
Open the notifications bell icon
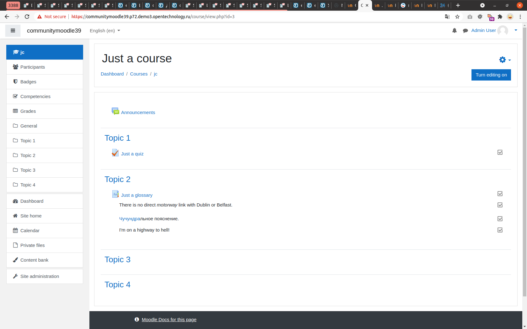coord(455,30)
